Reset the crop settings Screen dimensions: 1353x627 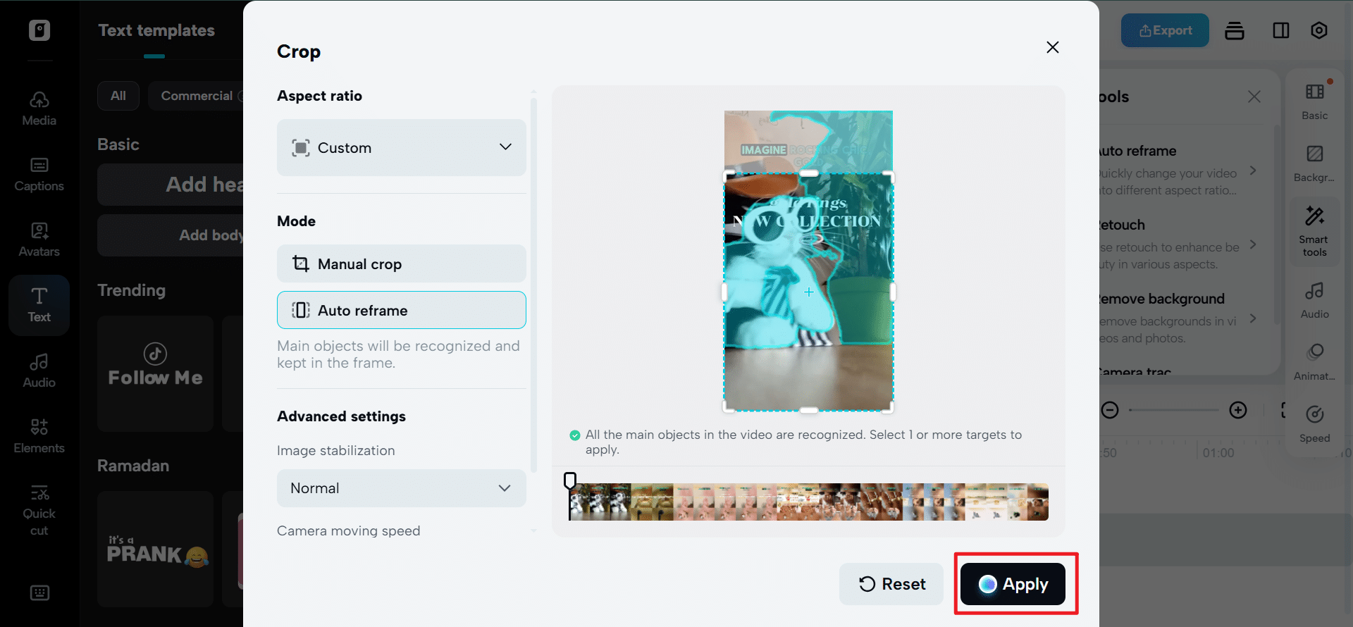(x=891, y=584)
